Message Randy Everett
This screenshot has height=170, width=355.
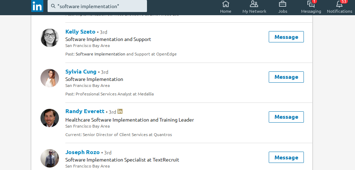(x=286, y=117)
